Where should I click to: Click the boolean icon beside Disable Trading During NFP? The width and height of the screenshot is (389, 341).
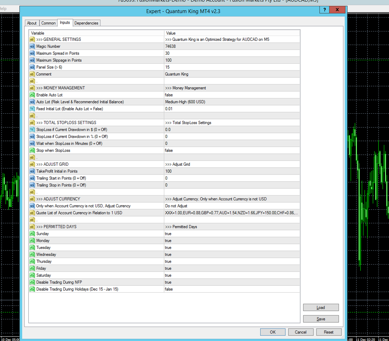[32, 283]
